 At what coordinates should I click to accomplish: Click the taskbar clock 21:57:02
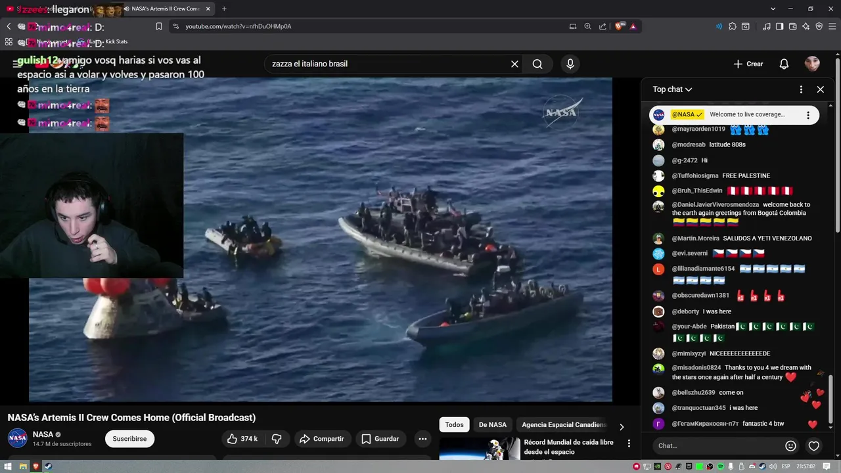pos(806,466)
